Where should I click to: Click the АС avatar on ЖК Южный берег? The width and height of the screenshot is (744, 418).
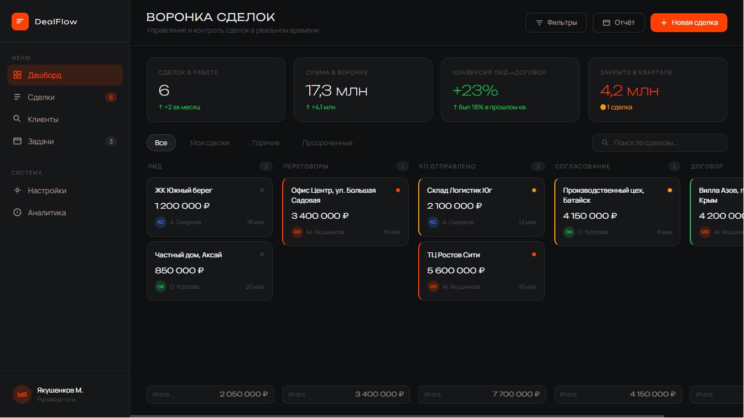click(x=160, y=222)
